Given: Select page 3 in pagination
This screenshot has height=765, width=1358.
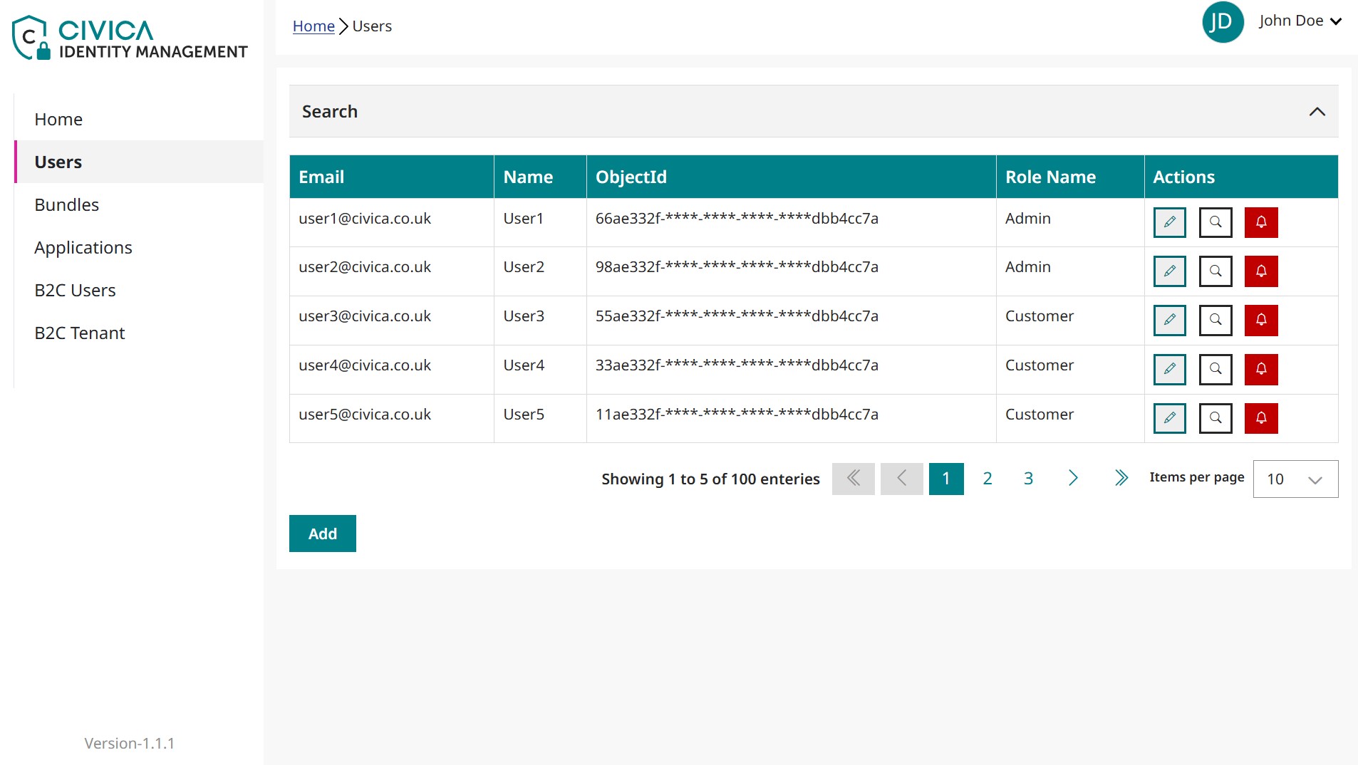Looking at the screenshot, I should tap(1028, 479).
